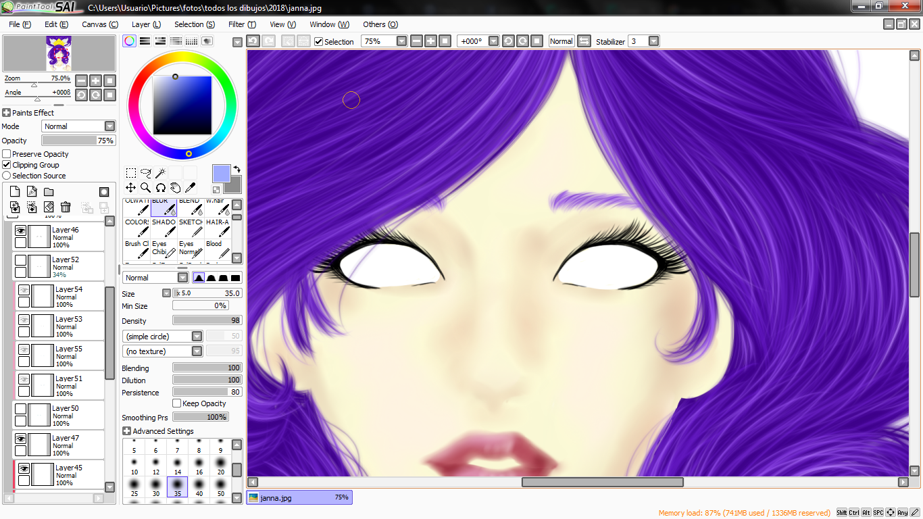Image resolution: width=923 pixels, height=519 pixels.
Task: Undo the last action in the toolbar
Action: coord(253,41)
